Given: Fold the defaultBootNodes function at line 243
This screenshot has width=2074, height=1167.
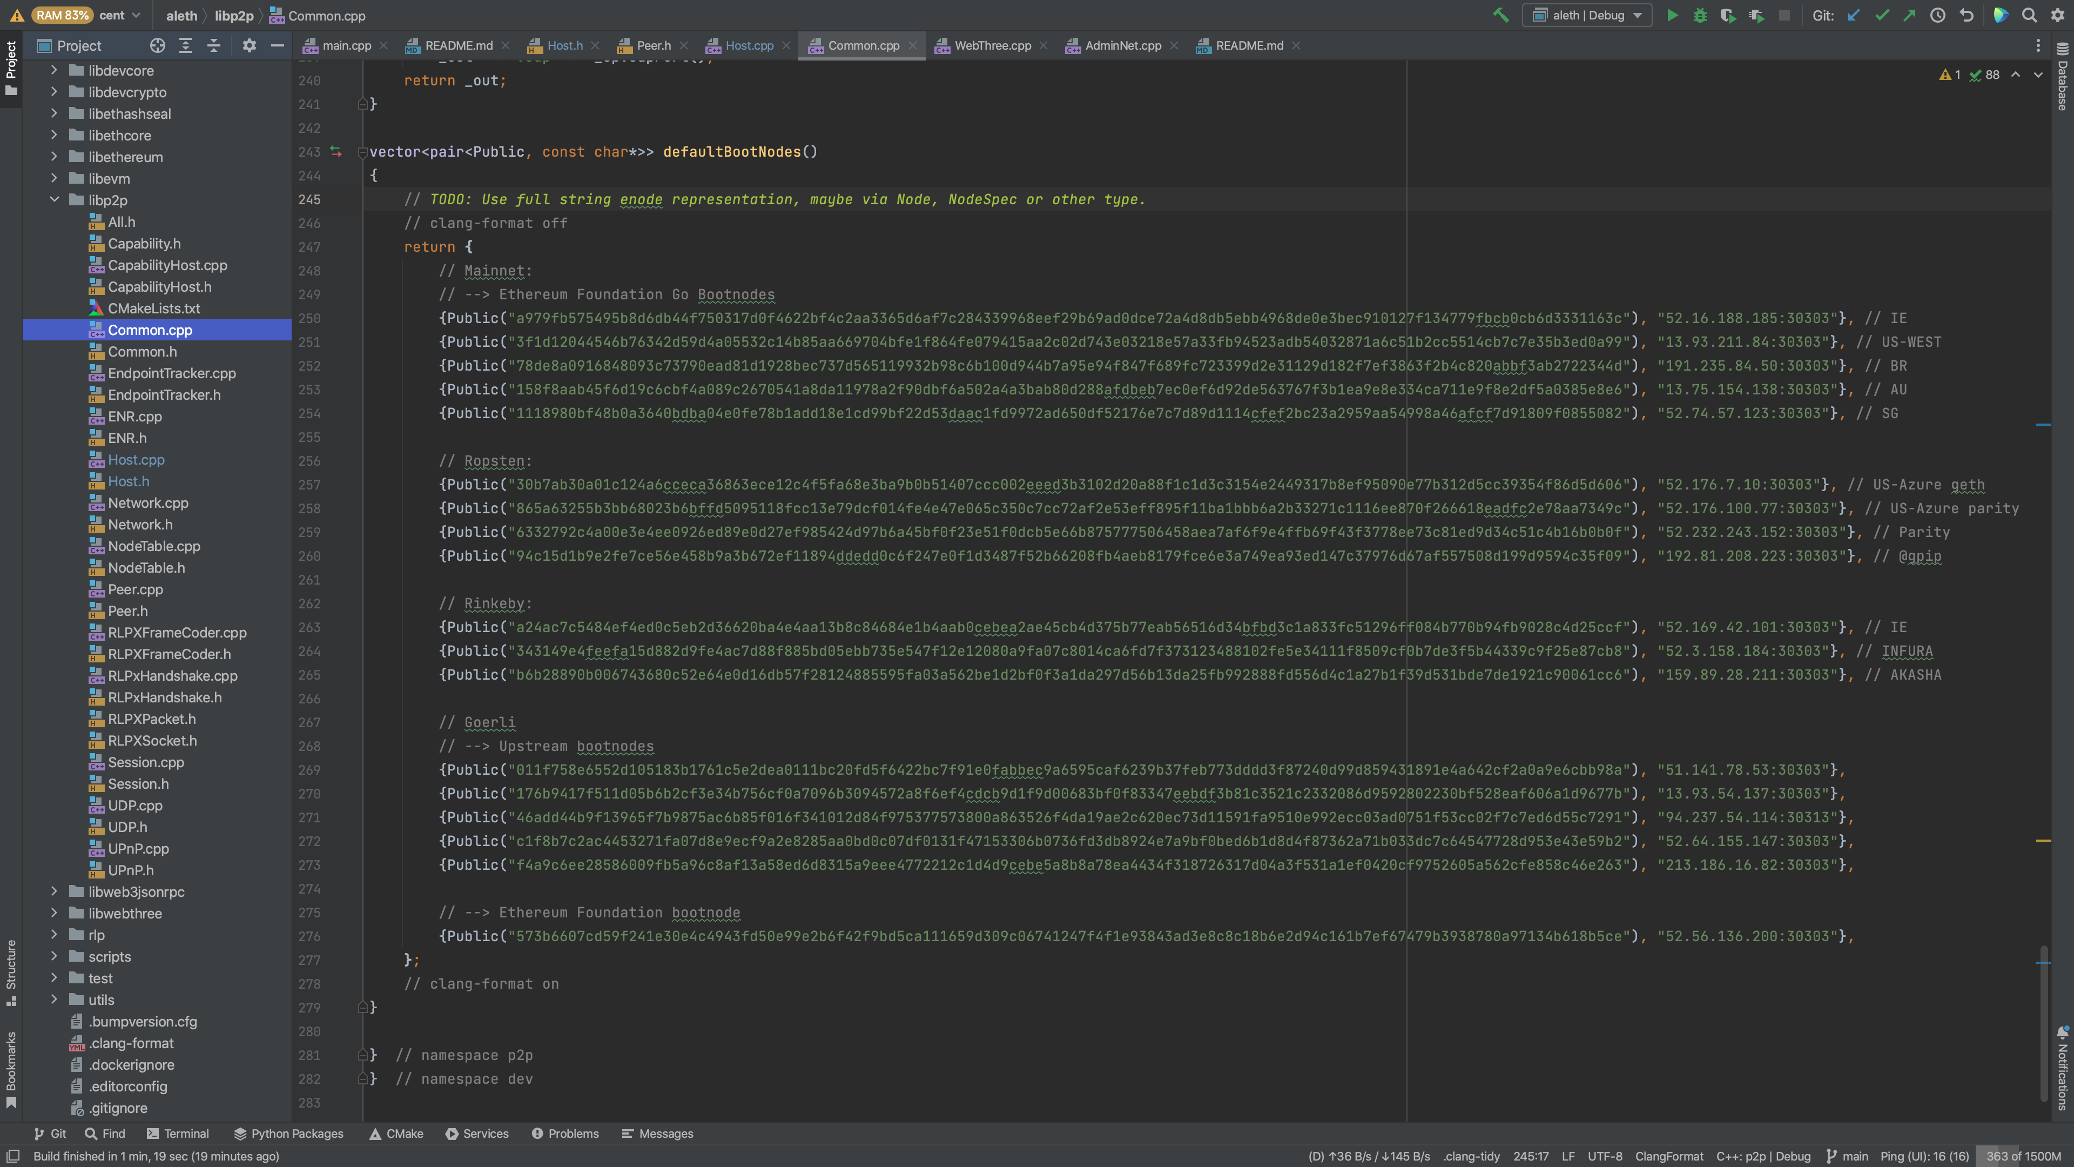Looking at the screenshot, I should pyautogui.click(x=362, y=152).
